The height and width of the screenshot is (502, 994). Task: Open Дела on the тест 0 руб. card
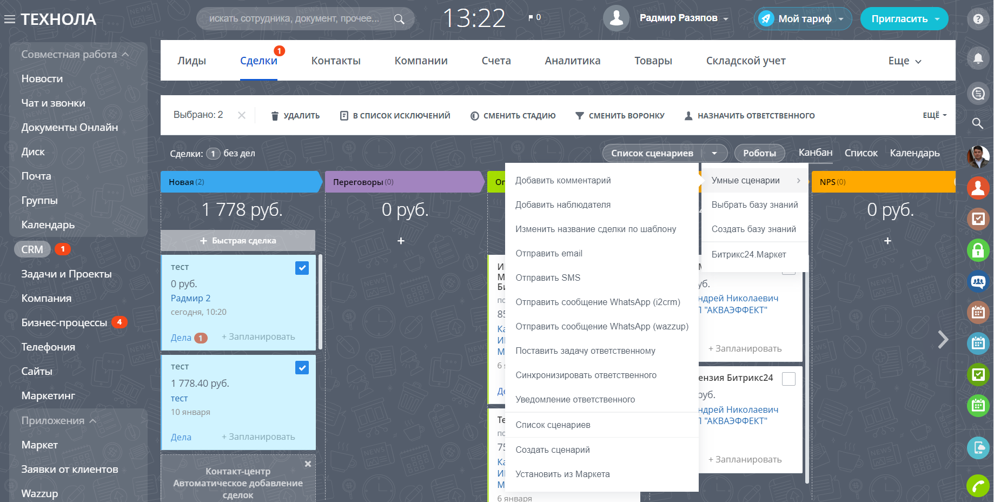point(181,338)
